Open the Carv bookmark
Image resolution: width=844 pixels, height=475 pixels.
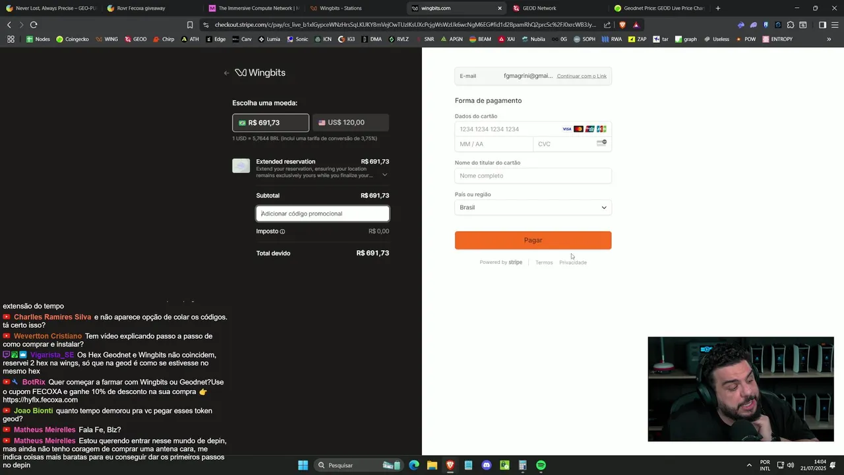tap(242, 39)
